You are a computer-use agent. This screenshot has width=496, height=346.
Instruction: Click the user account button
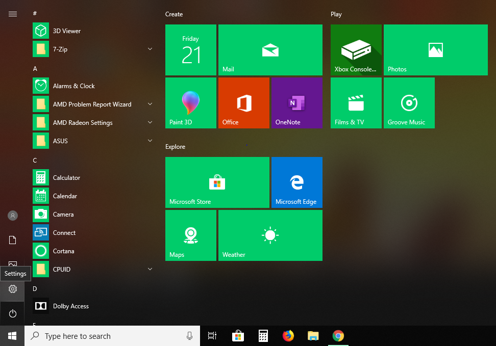tap(12, 216)
